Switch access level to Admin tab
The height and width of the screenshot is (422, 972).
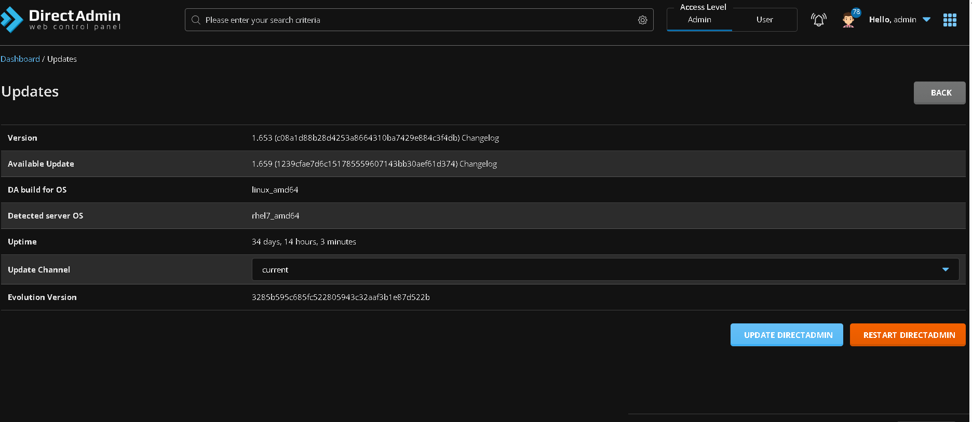[x=699, y=20]
